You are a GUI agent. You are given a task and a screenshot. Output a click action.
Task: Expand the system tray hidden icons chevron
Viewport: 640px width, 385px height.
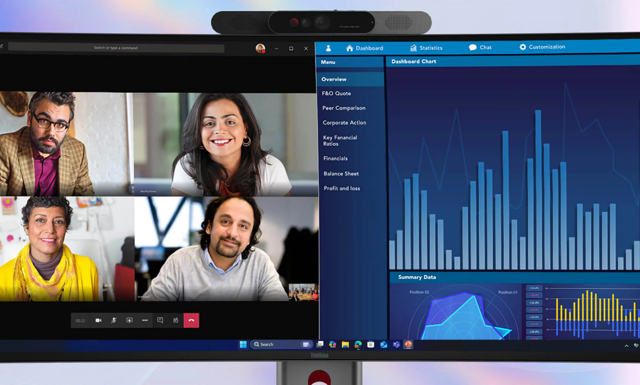pos(626,346)
